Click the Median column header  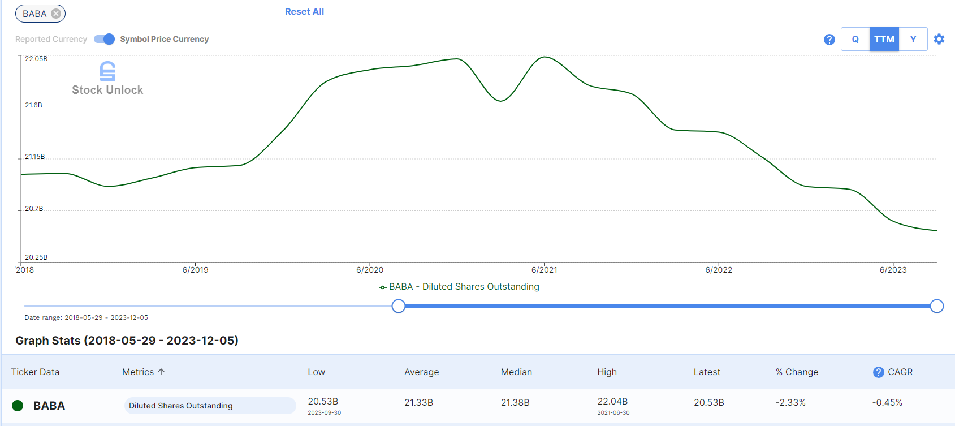tap(516, 372)
